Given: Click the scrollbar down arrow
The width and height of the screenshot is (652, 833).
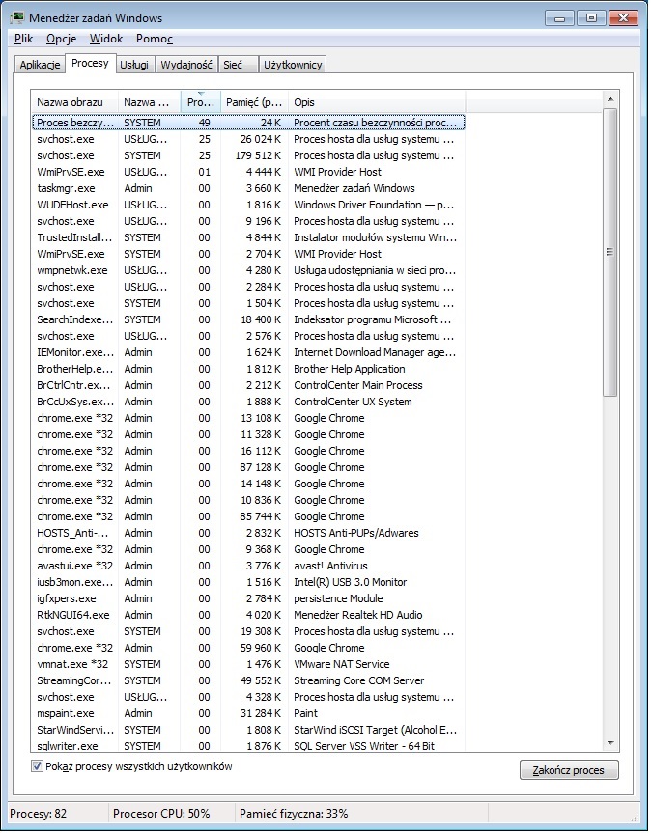Looking at the screenshot, I should click(x=610, y=742).
